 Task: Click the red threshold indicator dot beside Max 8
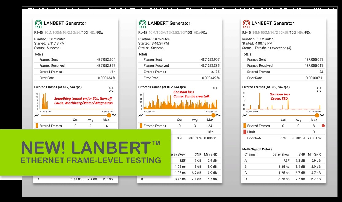323,126
